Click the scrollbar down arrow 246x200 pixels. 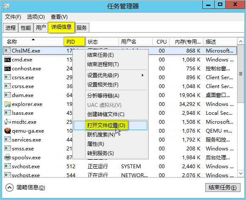point(240,173)
